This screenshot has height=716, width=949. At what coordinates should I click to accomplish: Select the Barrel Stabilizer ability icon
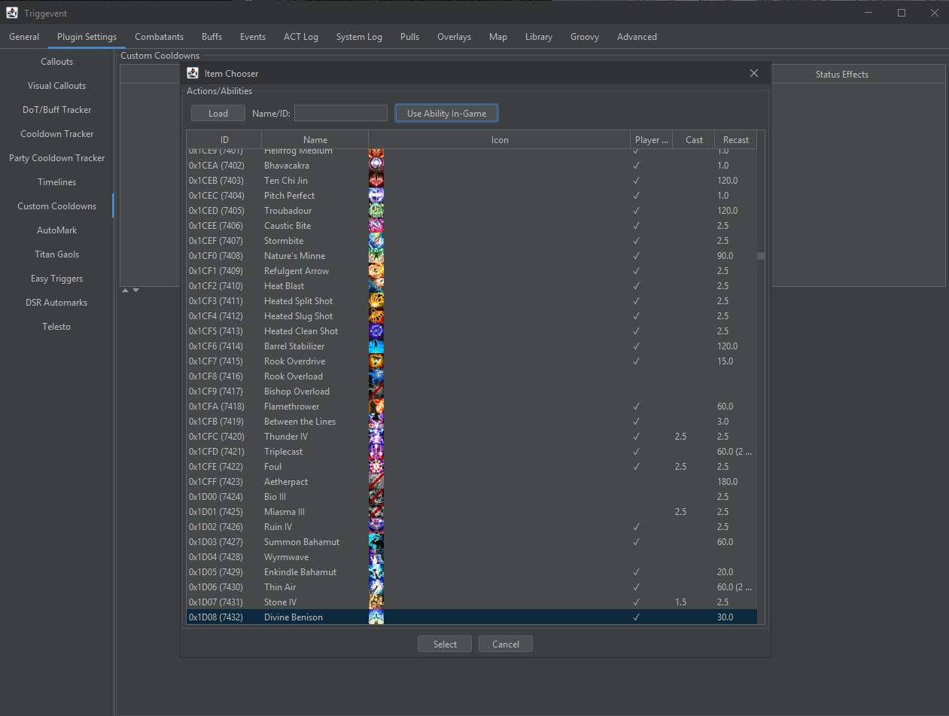376,346
